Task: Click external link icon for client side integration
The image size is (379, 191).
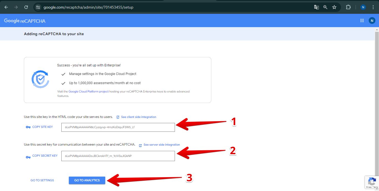Action: point(118,117)
